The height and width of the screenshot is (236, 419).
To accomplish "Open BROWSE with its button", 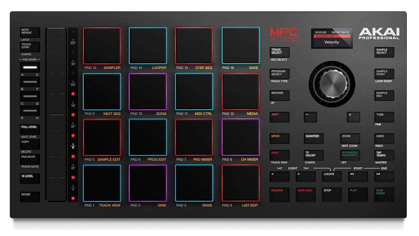I will pyautogui.click(x=280, y=96).
